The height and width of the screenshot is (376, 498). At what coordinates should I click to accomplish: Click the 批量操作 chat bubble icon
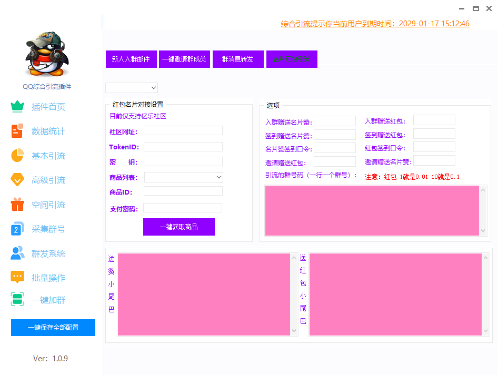pyautogui.click(x=17, y=278)
